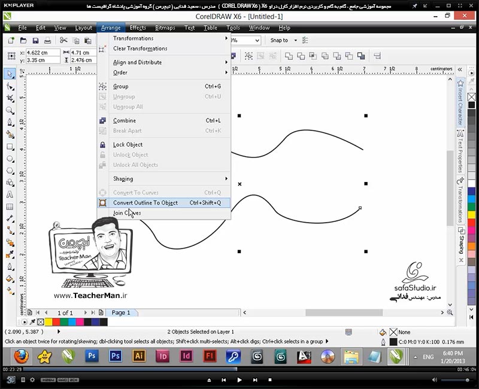Select the Fill tool in toolbox

[x=10, y=279]
